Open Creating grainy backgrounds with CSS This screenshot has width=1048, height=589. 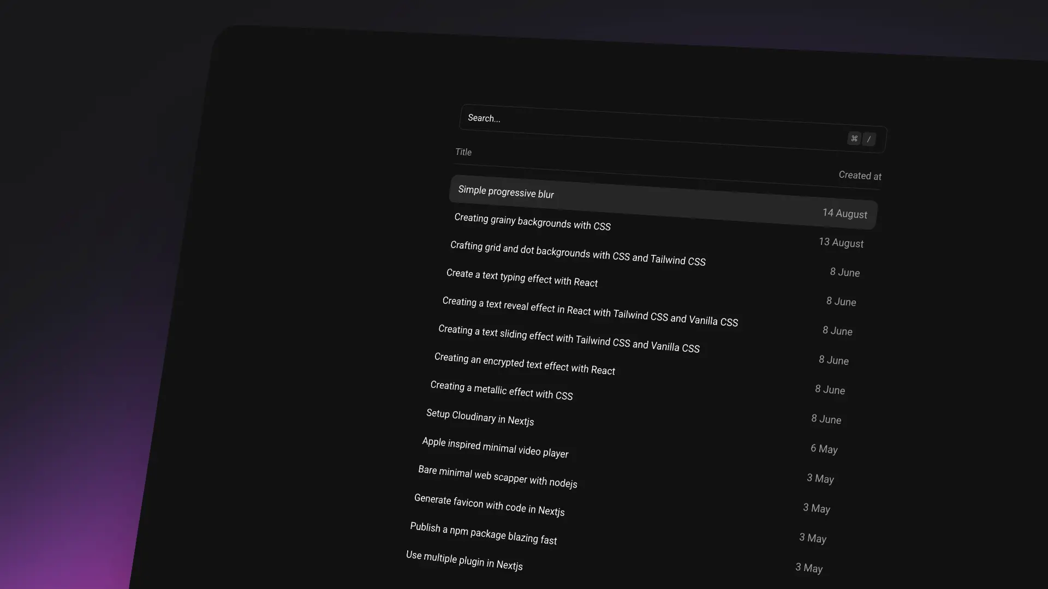click(x=532, y=222)
